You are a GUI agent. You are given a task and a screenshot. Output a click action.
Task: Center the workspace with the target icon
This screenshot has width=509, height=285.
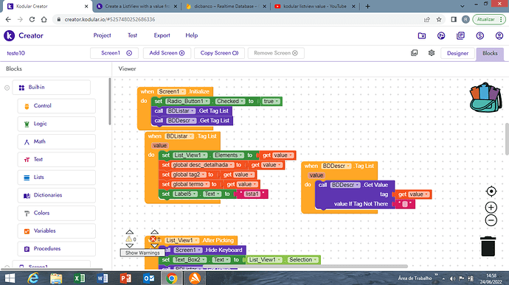click(x=491, y=191)
